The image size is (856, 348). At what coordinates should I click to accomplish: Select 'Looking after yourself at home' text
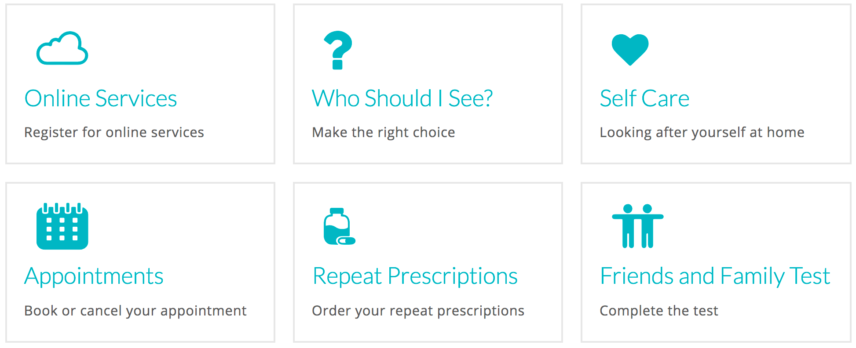pyautogui.click(x=702, y=132)
